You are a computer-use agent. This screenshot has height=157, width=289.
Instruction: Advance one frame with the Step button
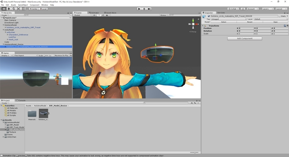coord(149,9)
